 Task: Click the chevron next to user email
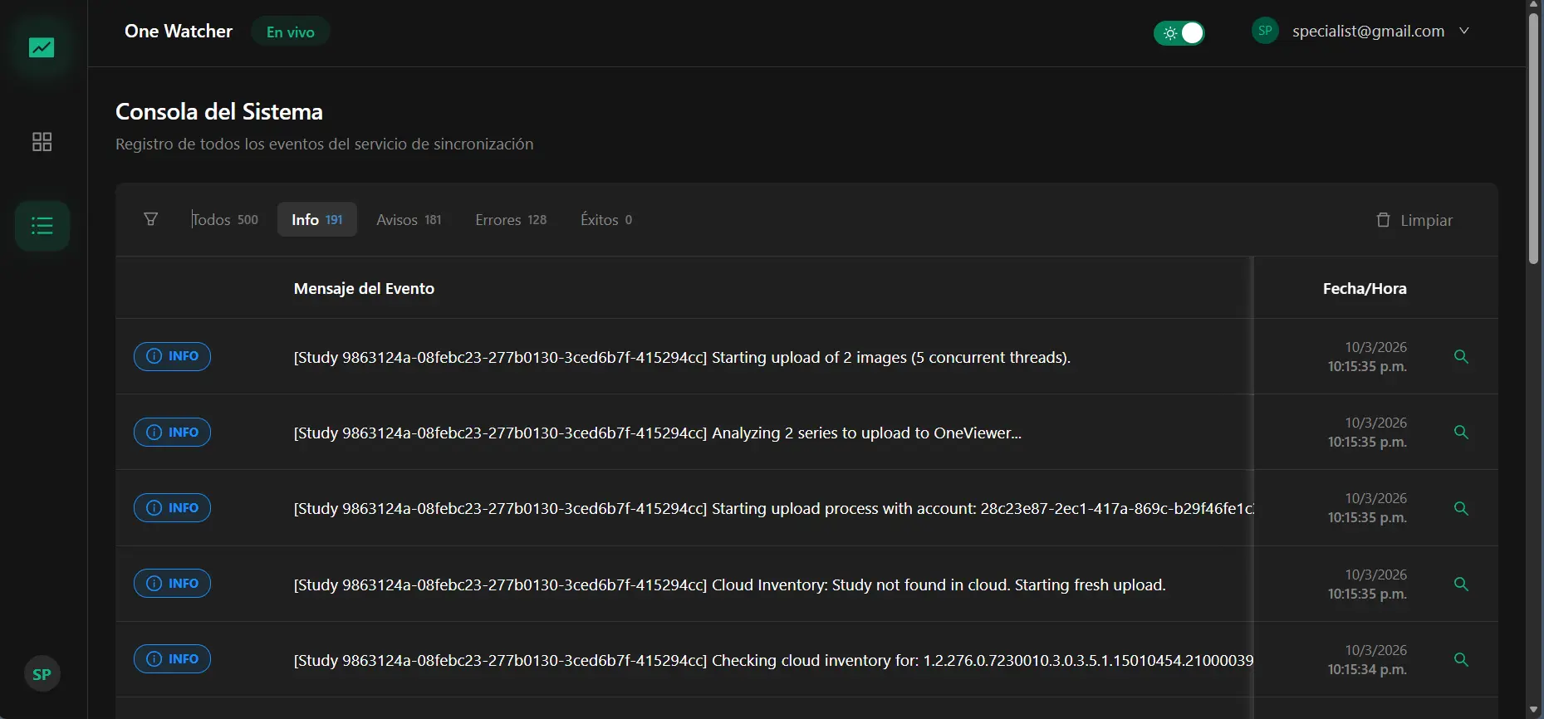[1464, 31]
